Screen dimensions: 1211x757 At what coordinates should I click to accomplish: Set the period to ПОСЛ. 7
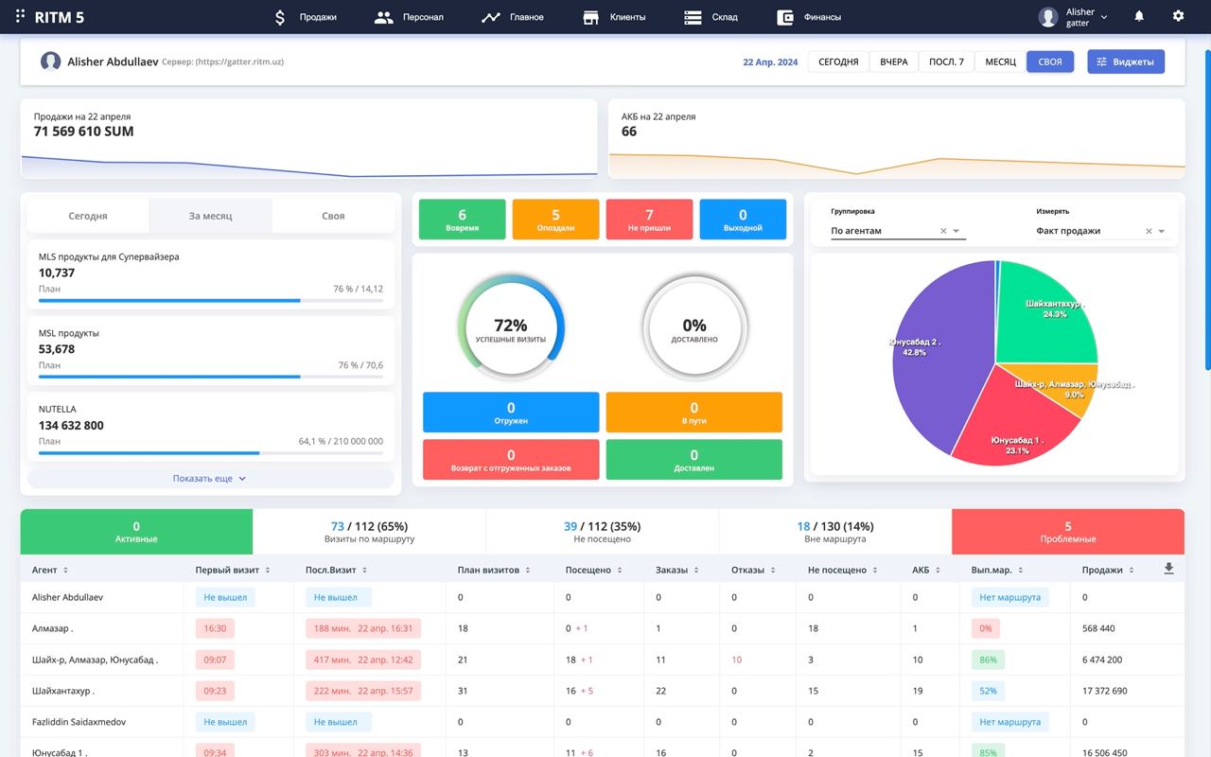point(946,62)
